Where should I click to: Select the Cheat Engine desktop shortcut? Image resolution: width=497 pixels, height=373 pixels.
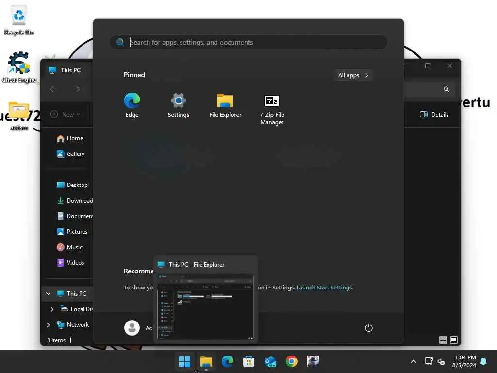(x=19, y=67)
